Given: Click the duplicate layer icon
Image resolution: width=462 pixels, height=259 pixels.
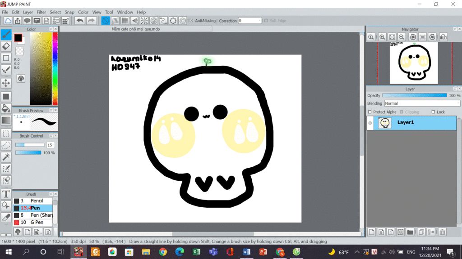Looking at the screenshot, I should pyautogui.click(x=421, y=232).
